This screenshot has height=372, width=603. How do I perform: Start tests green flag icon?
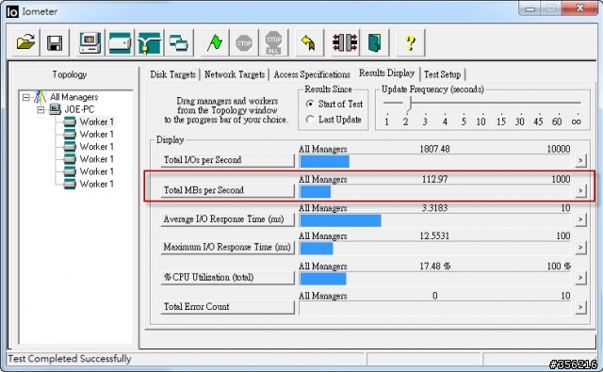tap(214, 42)
